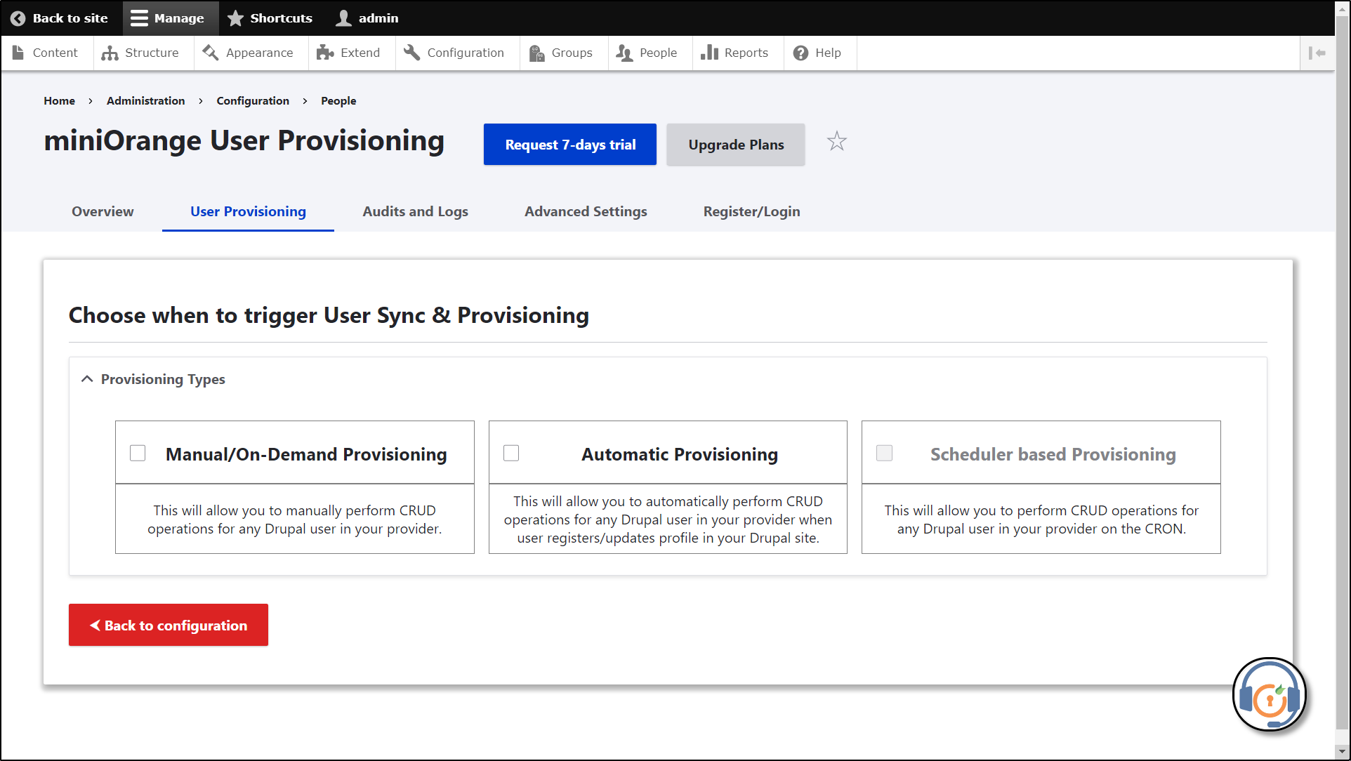1351x761 pixels.
Task: Click the Manual/On-Demand Provisioning heading
Action: coord(306,454)
